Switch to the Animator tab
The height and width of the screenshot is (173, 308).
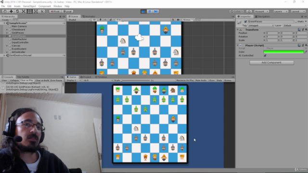point(89,16)
